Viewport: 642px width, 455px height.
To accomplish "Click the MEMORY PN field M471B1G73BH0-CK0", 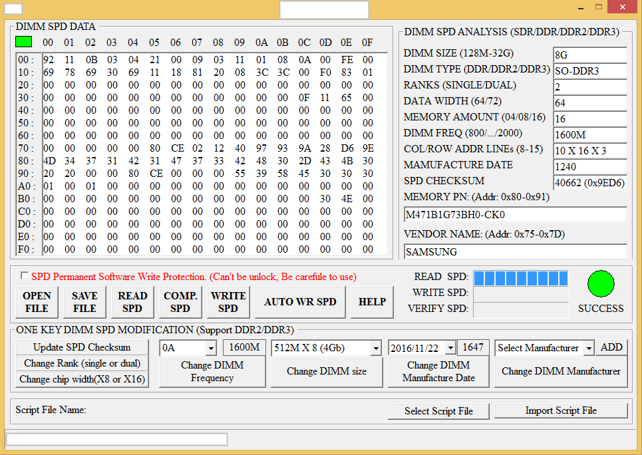I will click(516, 215).
